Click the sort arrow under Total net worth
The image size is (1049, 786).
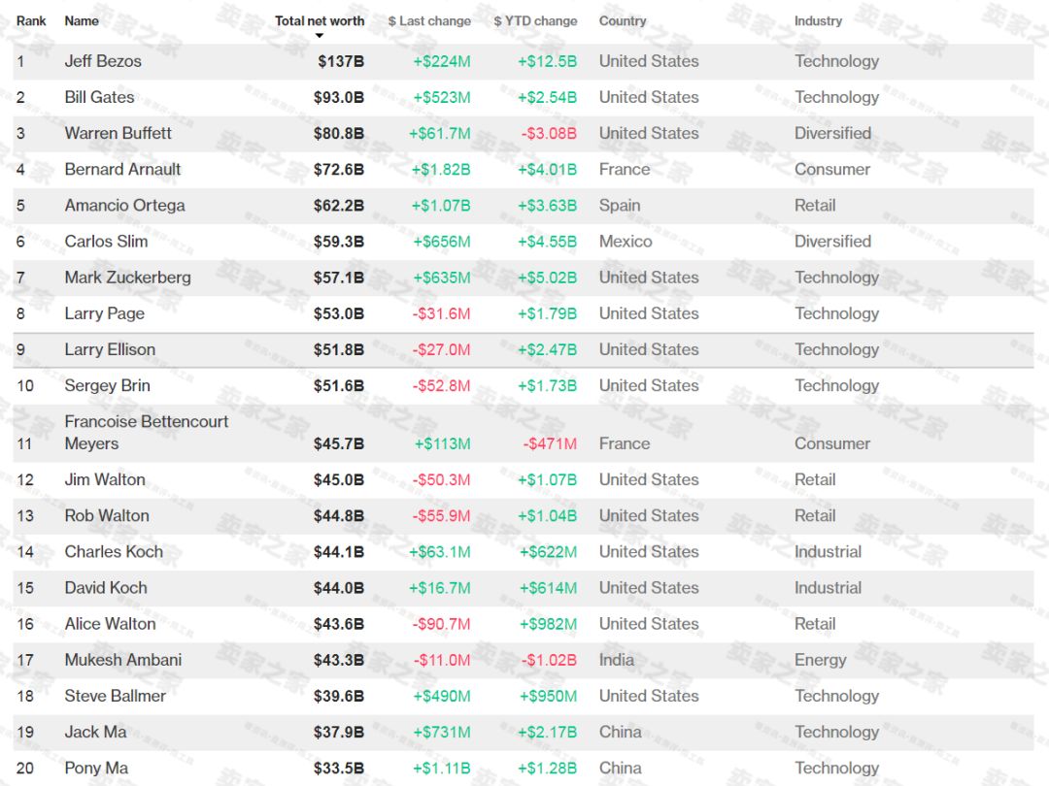point(320,37)
